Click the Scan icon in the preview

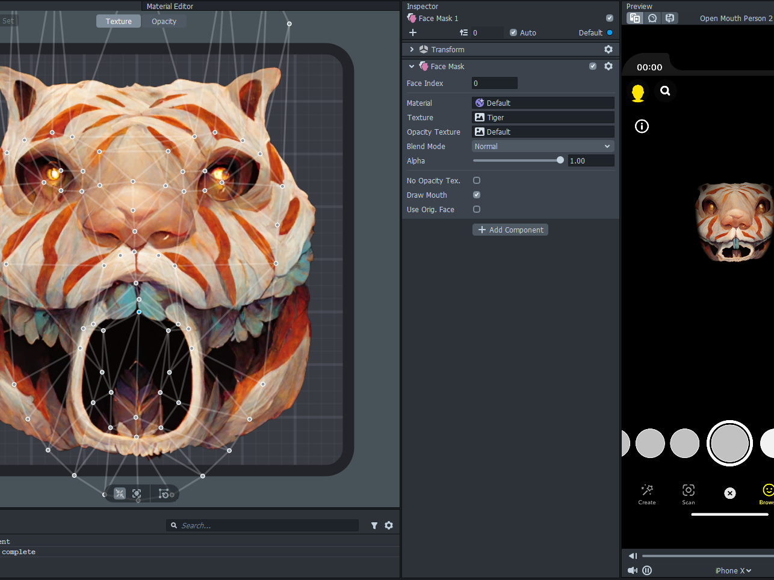pos(689,490)
